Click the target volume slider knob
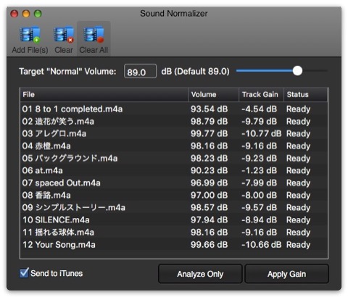 [x=297, y=71]
